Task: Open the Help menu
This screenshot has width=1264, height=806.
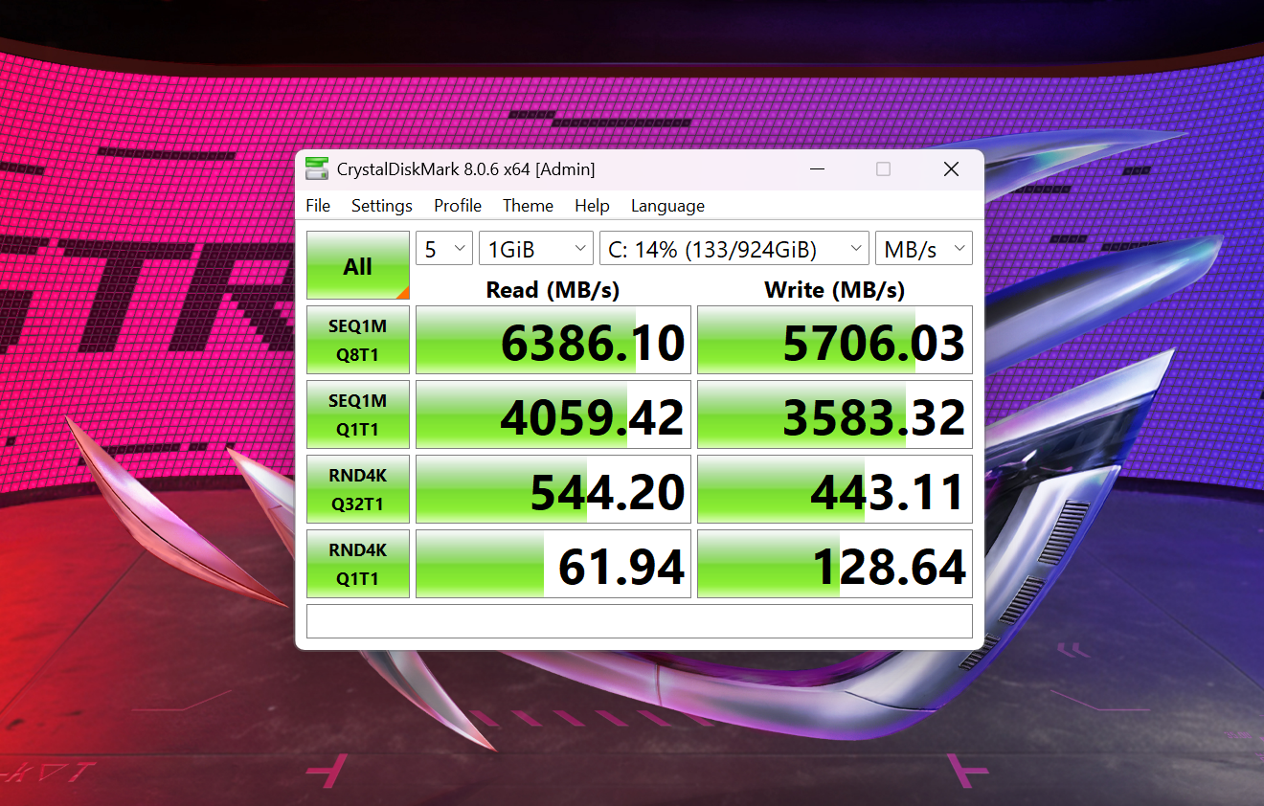Action: pyautogui.click(x=592, y=206)
